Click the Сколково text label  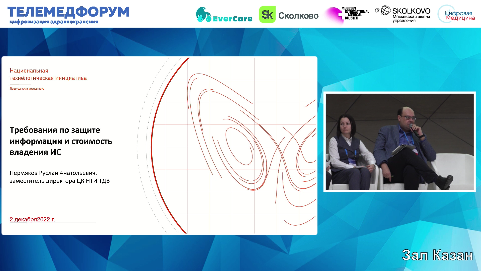click(298, 16)
